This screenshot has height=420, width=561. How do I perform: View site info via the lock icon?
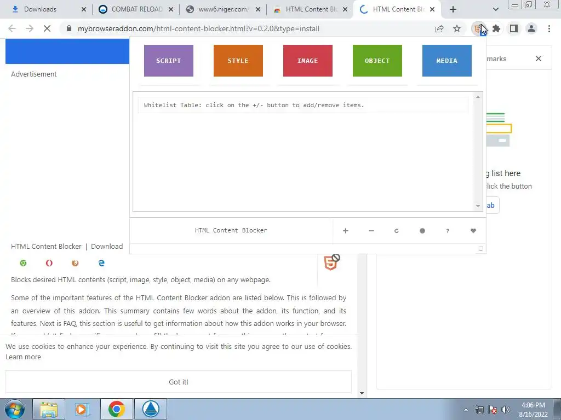69,28
